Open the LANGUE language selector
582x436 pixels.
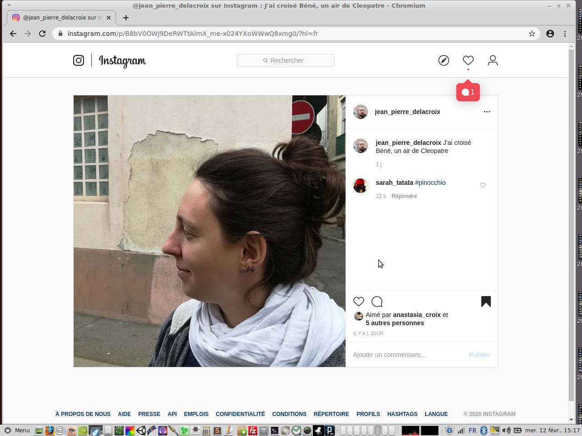[436, 414]
